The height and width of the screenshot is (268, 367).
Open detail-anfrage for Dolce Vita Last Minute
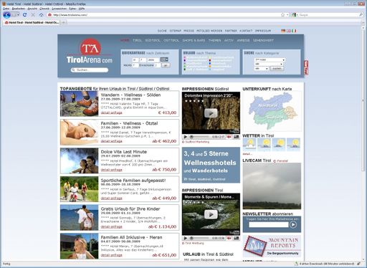click(x=111, y=170)
